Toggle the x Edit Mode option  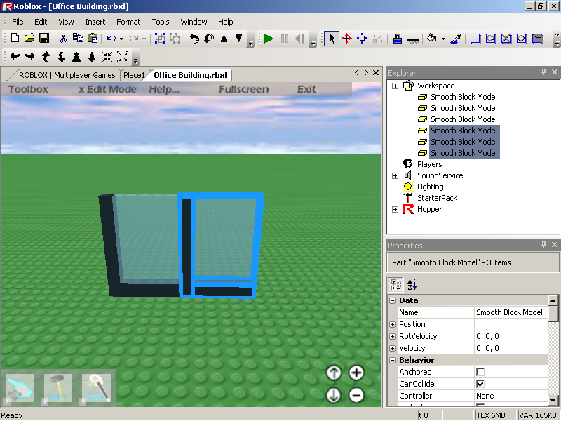point(107,89)
